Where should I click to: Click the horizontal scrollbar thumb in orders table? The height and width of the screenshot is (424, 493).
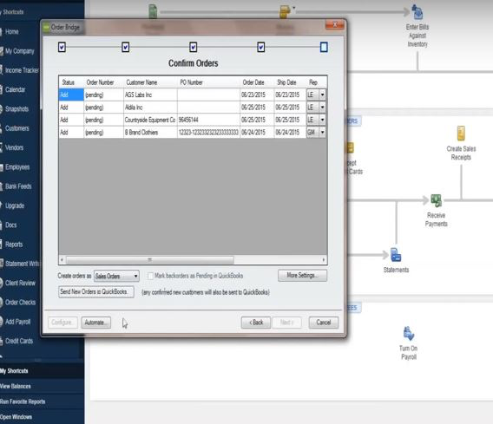coord(149,260)
